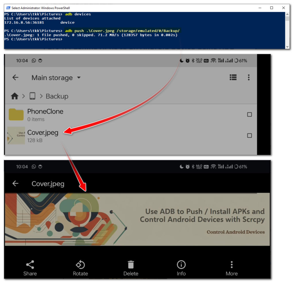Tap the back arrow beside Main storage

[15, 77]
